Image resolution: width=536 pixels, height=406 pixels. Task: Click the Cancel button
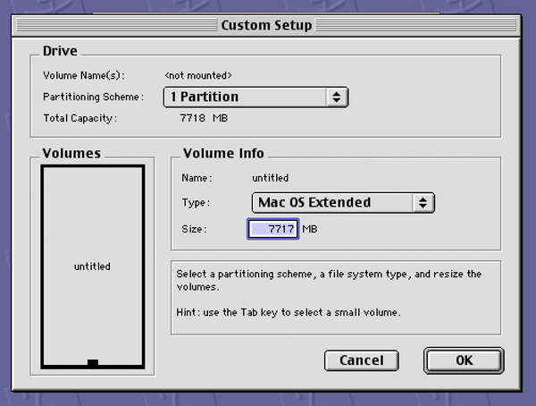coord(361,360)
